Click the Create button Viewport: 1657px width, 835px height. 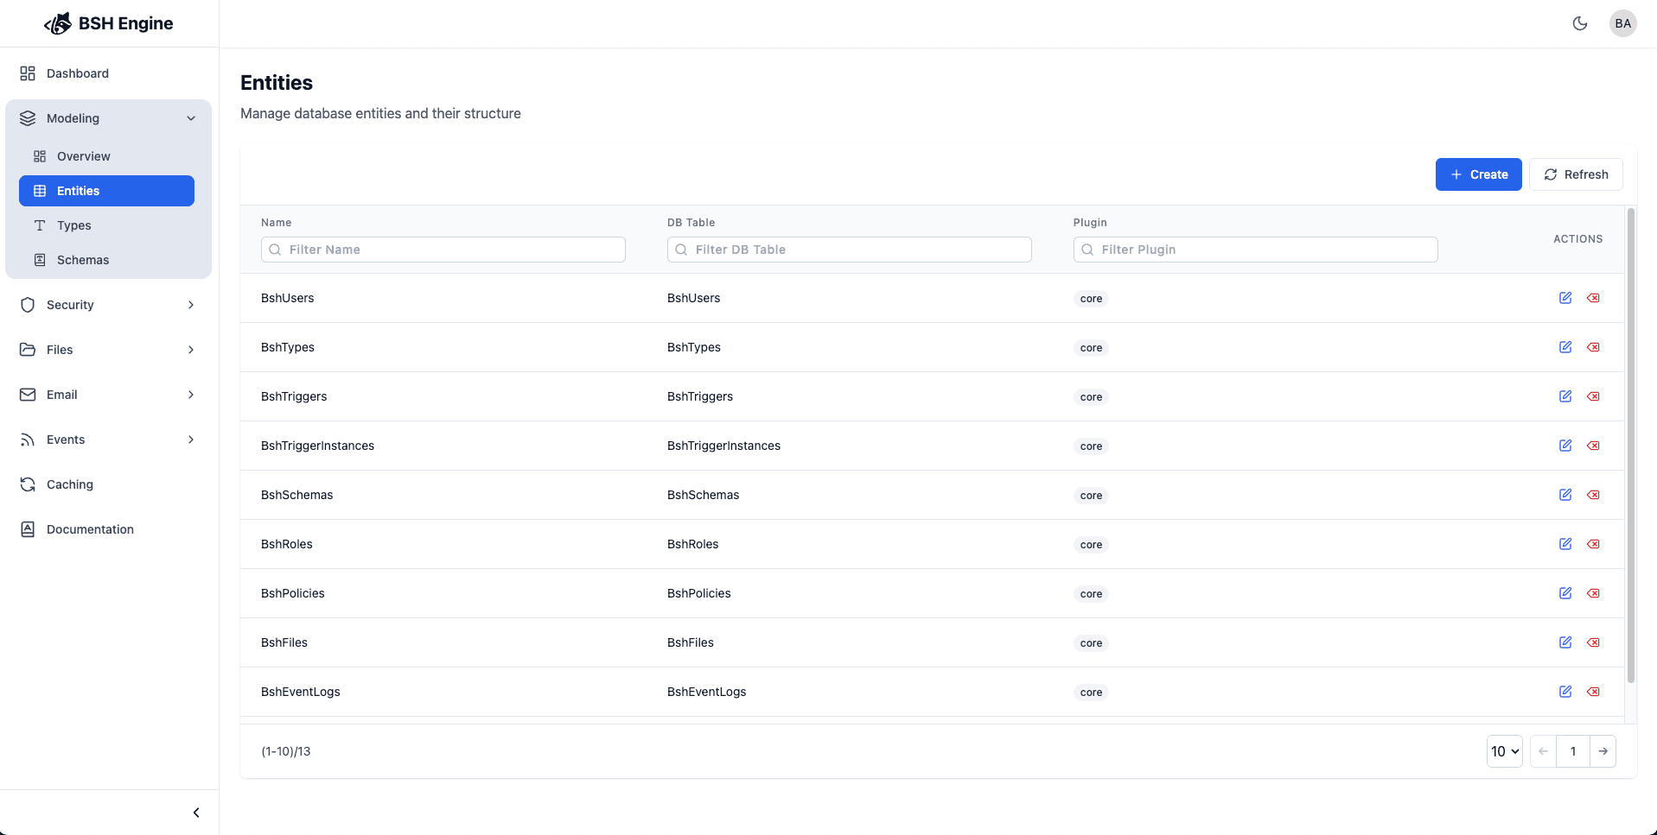1478,174
